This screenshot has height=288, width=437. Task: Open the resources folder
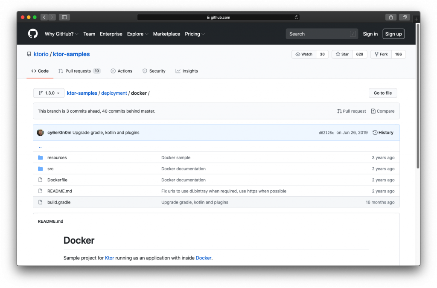coord(57,157)
